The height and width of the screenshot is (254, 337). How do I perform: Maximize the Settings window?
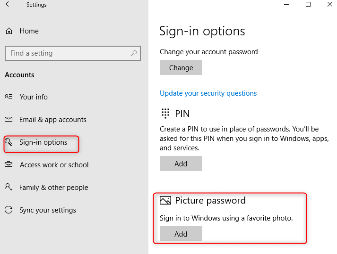coord(308,5)
